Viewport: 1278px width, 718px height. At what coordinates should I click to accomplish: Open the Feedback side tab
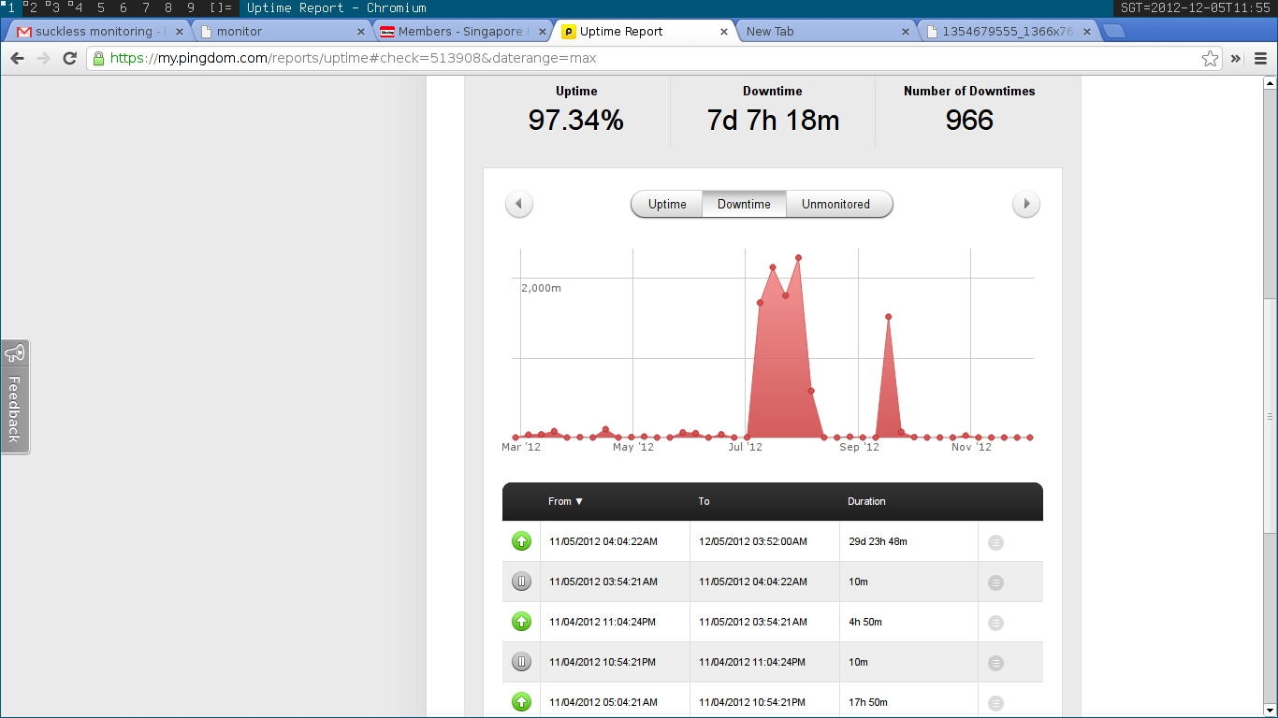click(15, 397)
